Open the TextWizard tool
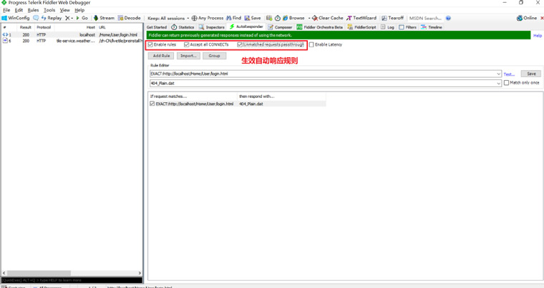 point(361,18)
